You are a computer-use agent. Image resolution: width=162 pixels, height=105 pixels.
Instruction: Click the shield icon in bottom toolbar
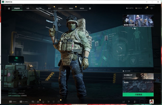pyautogui.click(x=53, y=102)
